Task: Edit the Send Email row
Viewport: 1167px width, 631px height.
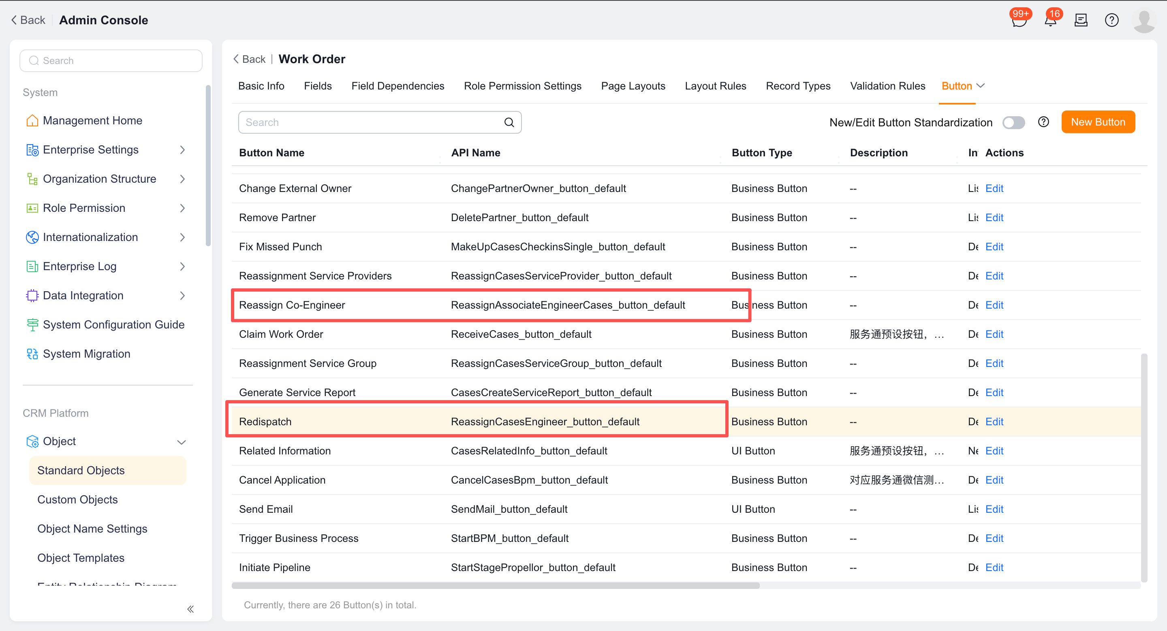Action: 994,509
